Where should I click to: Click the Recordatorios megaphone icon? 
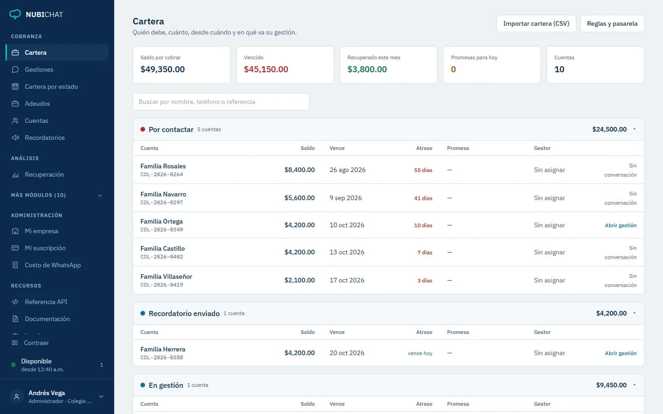pos(15,138)
